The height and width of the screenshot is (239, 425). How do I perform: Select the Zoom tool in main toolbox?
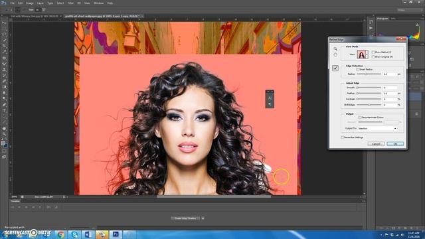point(4,134)
